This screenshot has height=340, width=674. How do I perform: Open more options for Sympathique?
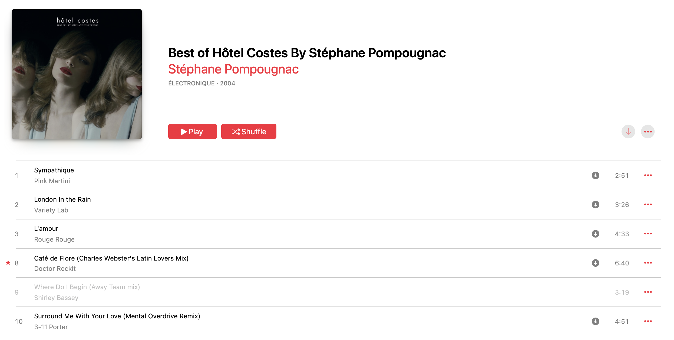point(648,175)
